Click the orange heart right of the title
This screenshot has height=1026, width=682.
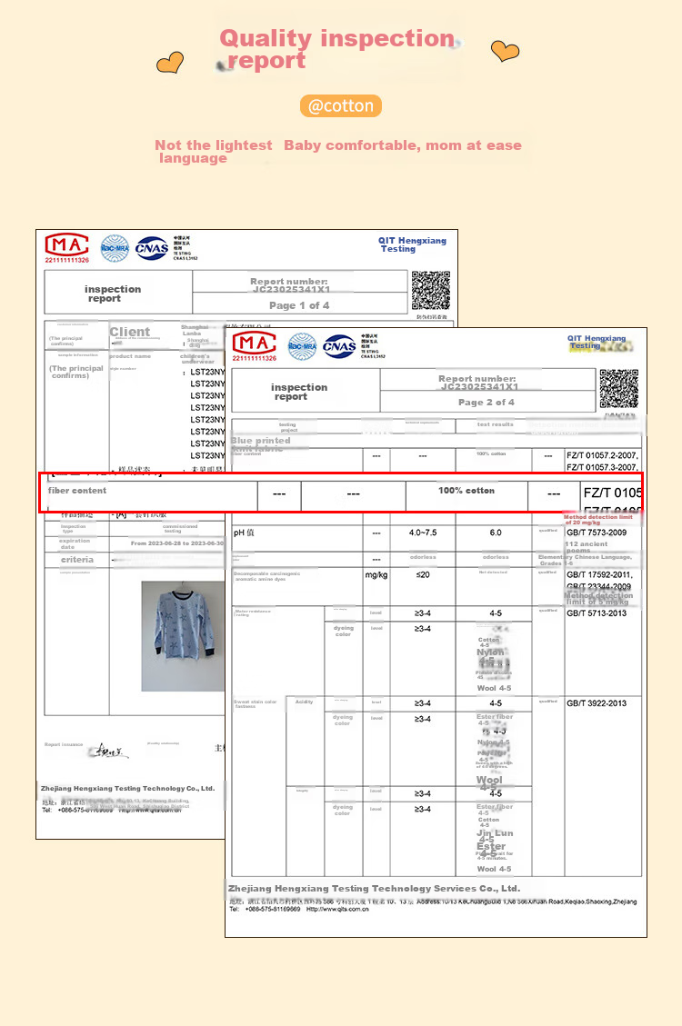(x=506, y=50)
